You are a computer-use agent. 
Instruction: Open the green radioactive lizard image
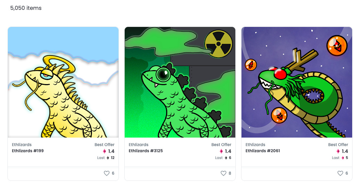point(180,82)
